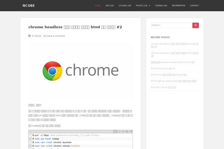
Task: Go to the Home menu item
Action: [x=97, y=6]
